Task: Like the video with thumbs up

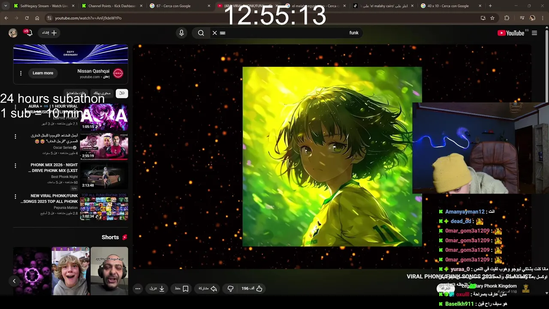Action: pyautogui.click(x=252, y=288)
